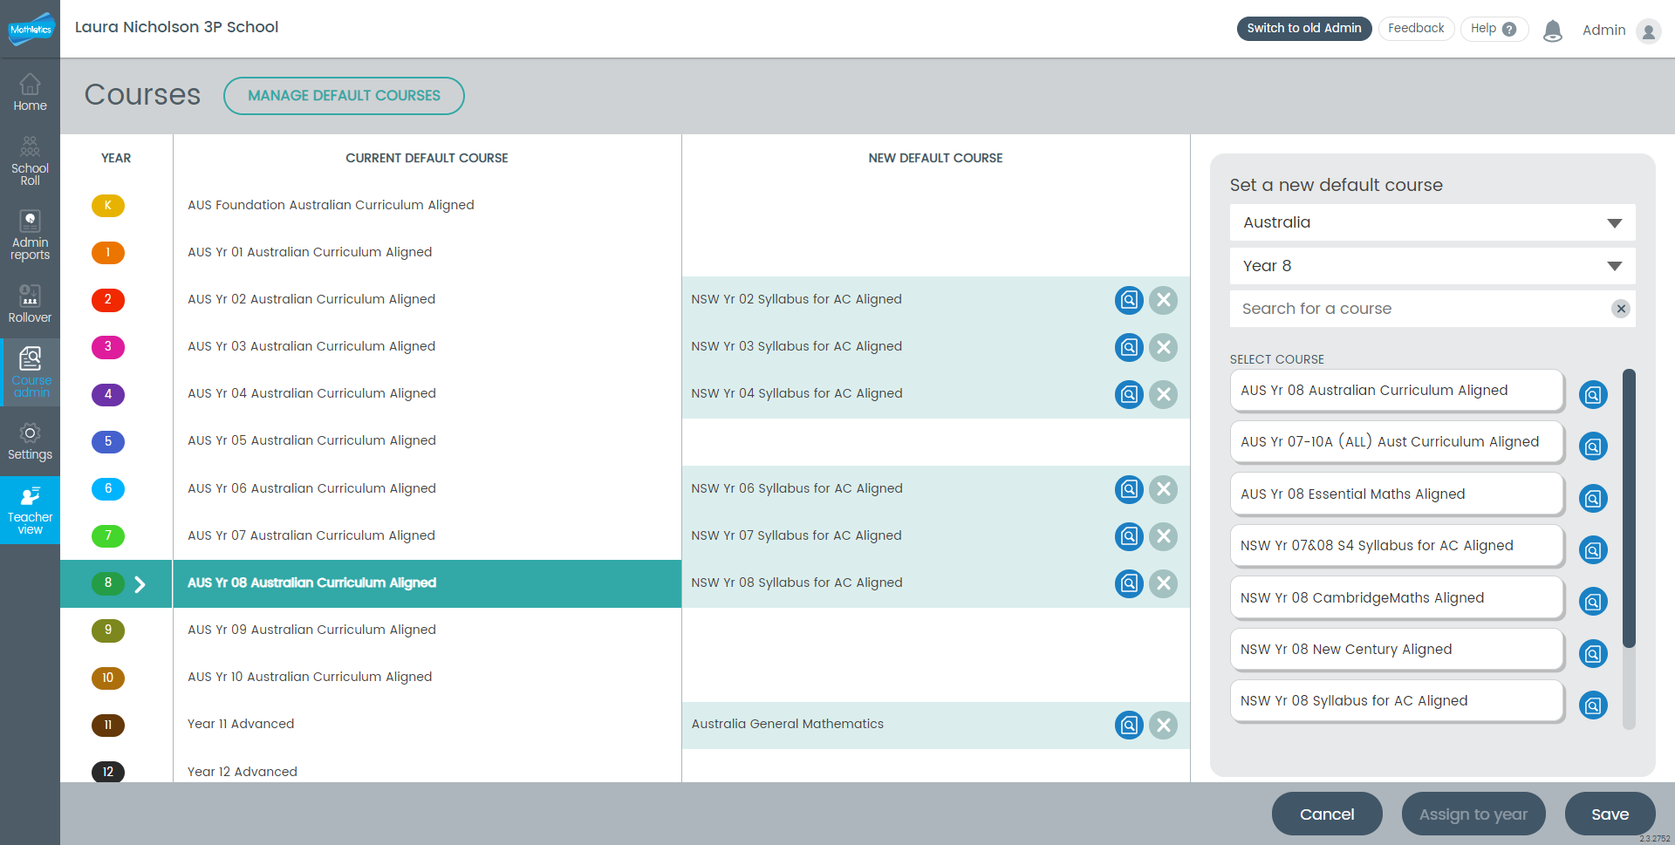Image resolution: width=1675 pixels, height=845 pixels.
Task: Open notifications bell
Action: click(1553, 31)
